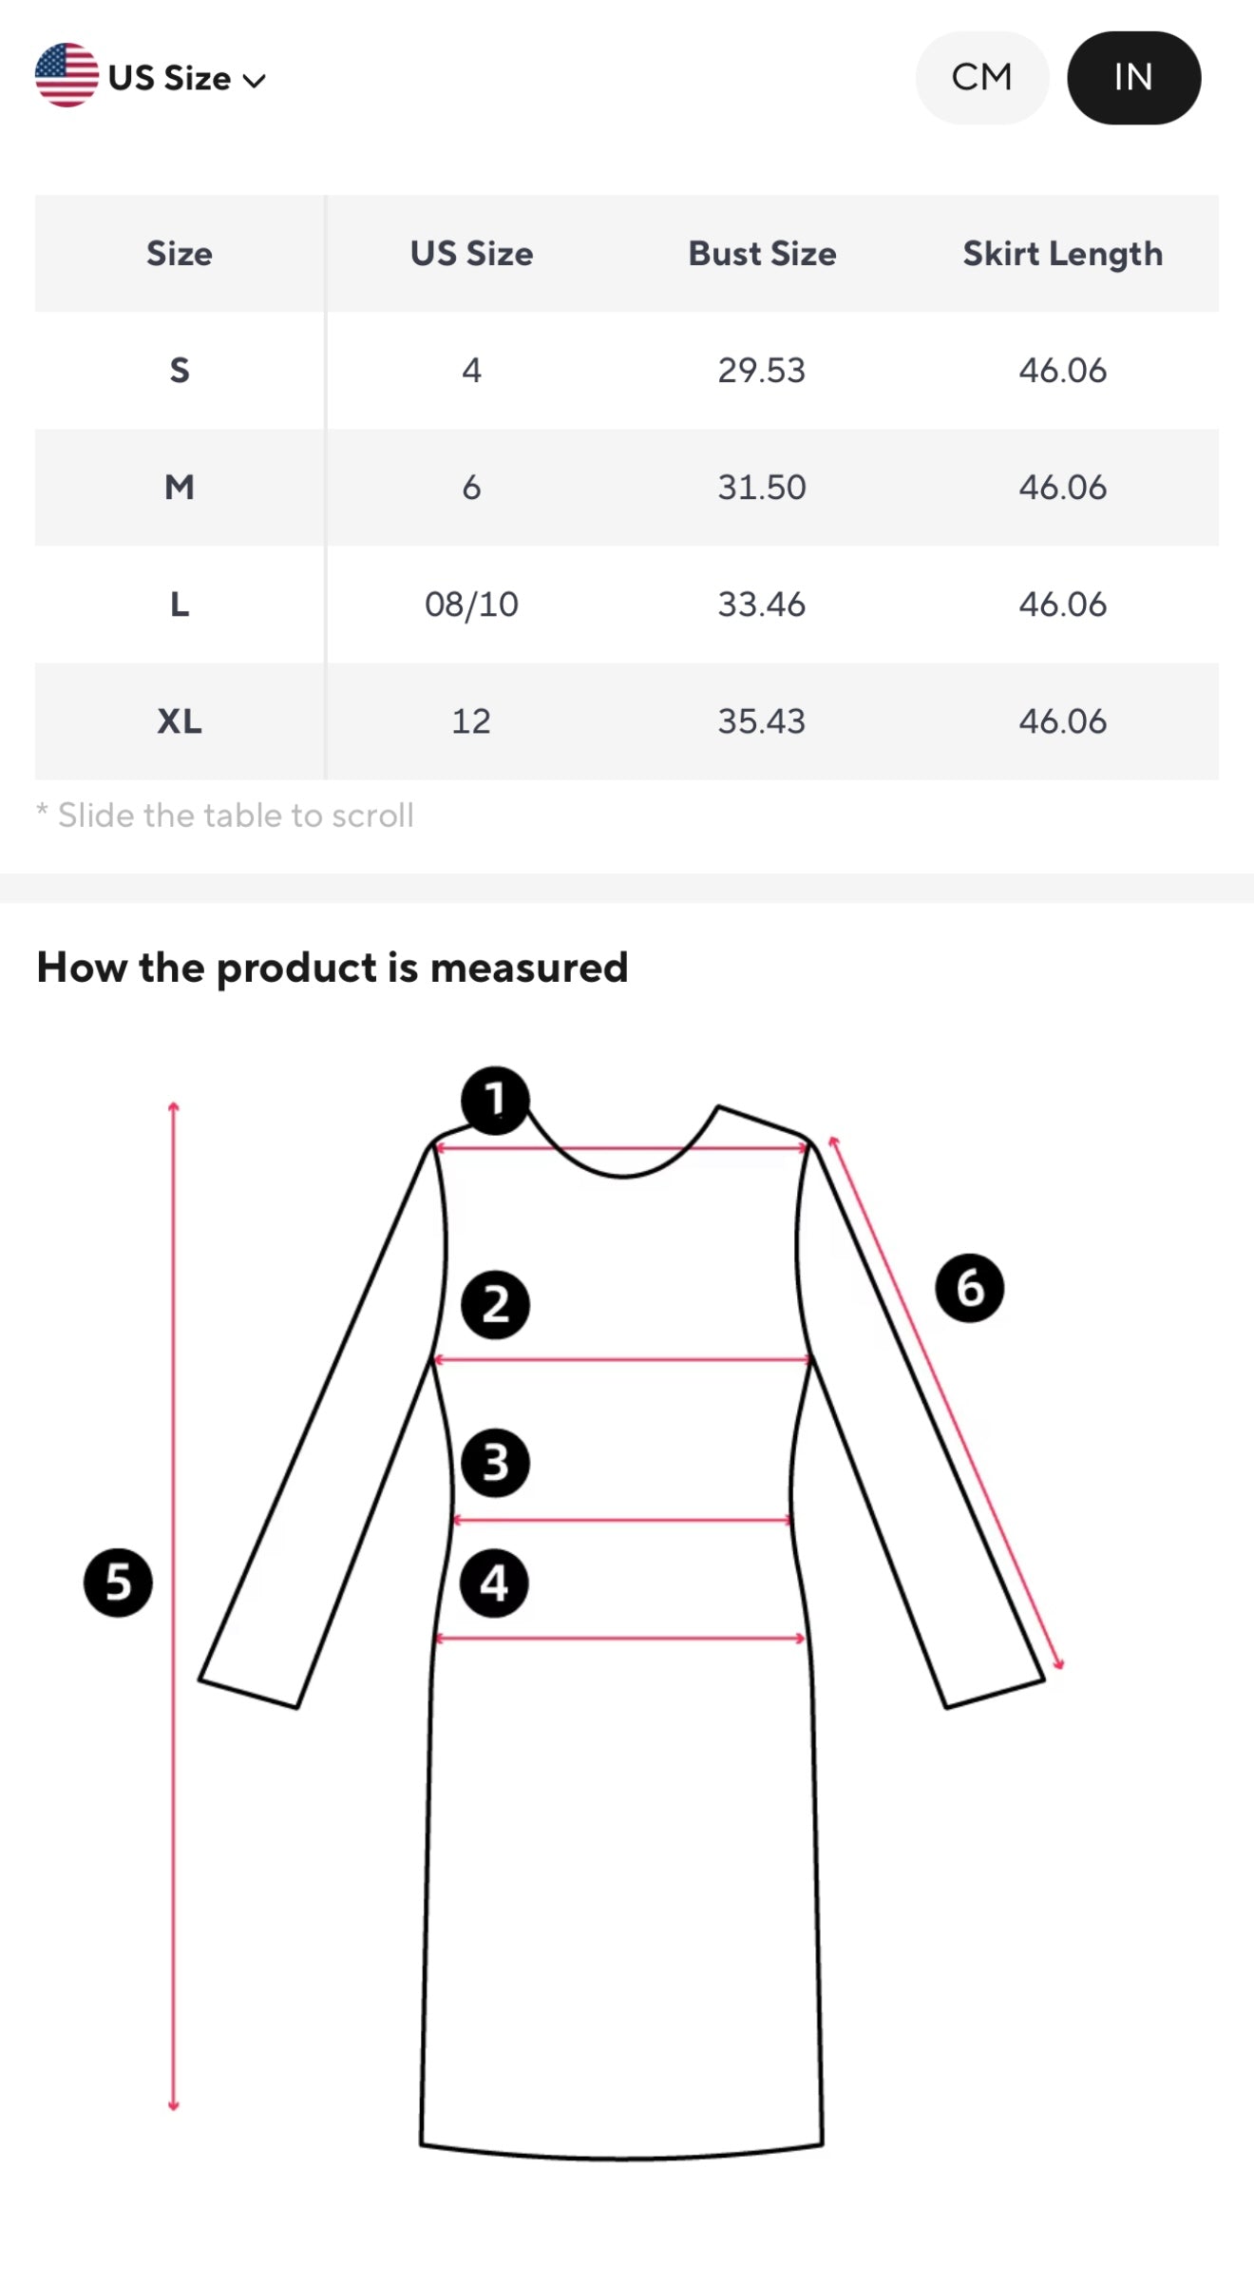
Task: Select the S size row label
Action: click(x=180, y=370)
